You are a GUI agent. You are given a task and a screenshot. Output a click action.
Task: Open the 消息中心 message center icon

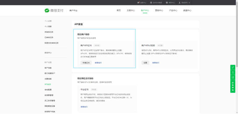click(138, 2)
